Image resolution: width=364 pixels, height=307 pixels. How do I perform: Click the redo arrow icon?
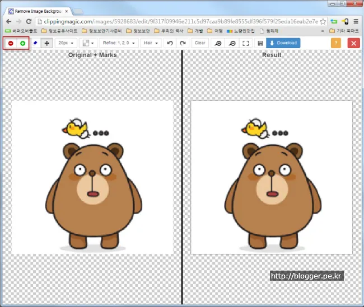(183, 43)
